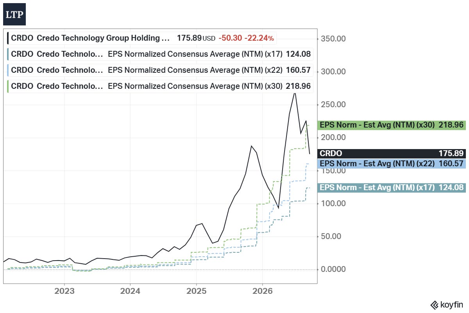Click the 0.0000 price axis label
Screen dimensions: 469x313
[x=333, y=269]
